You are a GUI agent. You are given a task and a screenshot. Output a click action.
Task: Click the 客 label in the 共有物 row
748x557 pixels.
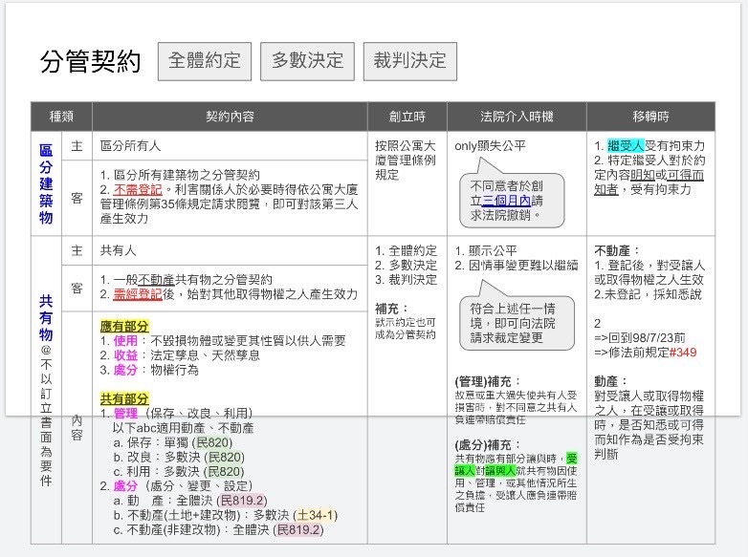click(x=77, y=289)
